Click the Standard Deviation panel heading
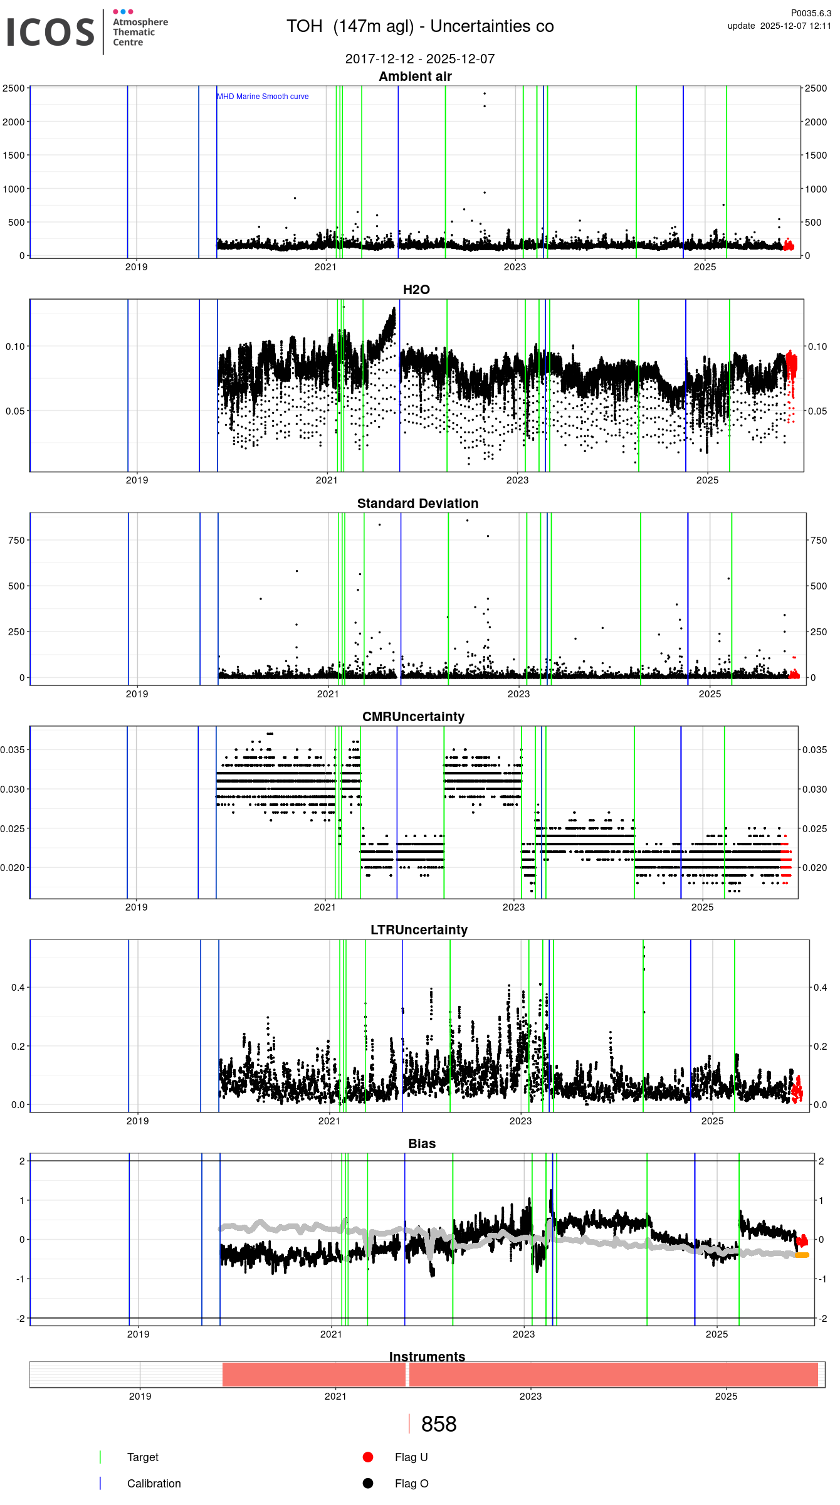 417,504
